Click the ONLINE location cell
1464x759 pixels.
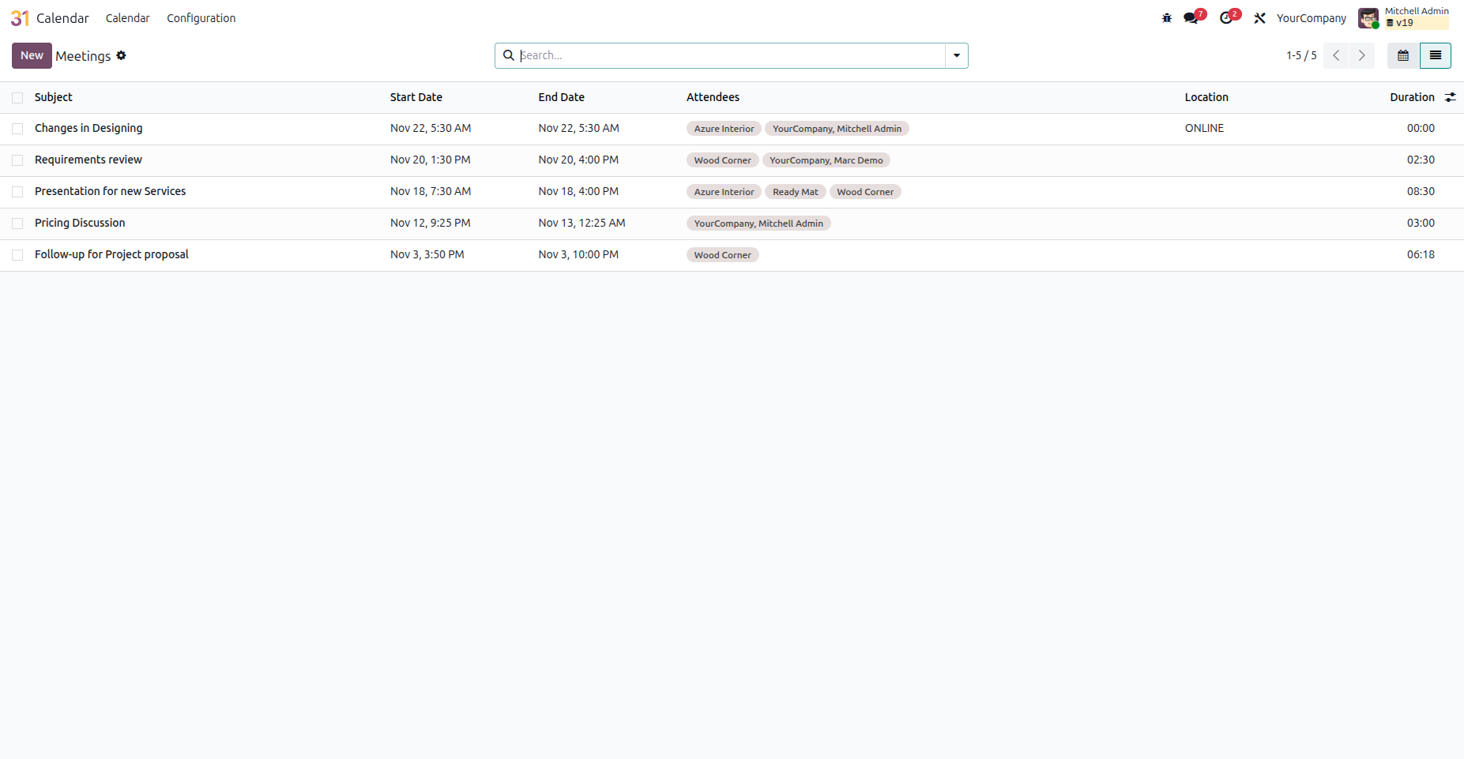pos(1204,128)
